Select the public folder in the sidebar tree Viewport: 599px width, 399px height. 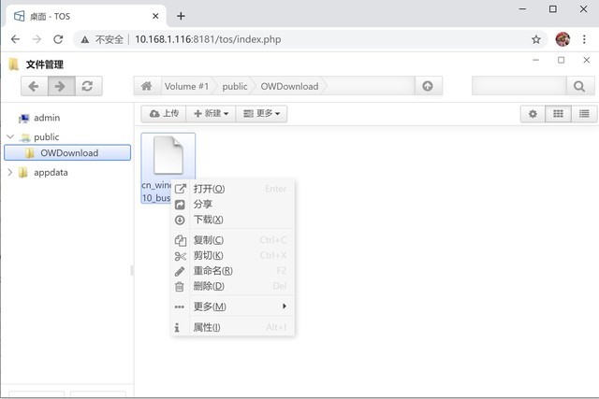pyautogui.click(x=40, y=137)
